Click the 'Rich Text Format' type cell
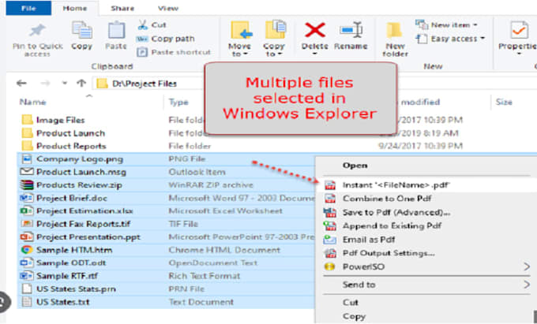 (x=204, y=276)
